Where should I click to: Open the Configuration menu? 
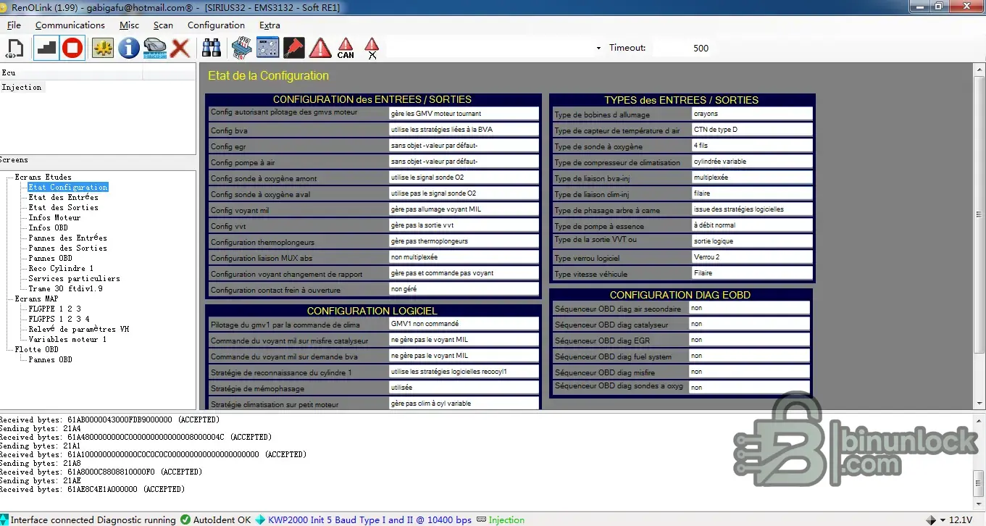pos(216,25)
